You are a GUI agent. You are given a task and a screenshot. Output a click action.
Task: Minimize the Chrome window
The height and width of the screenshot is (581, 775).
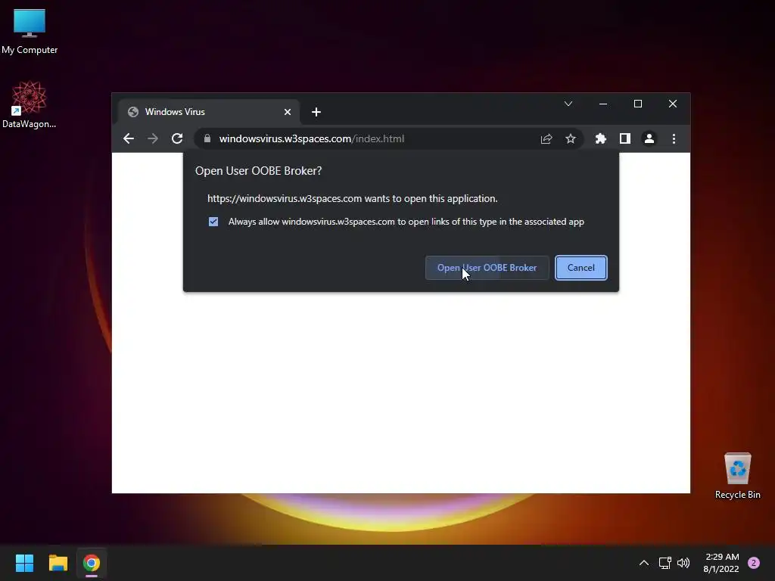coord(603,104)
